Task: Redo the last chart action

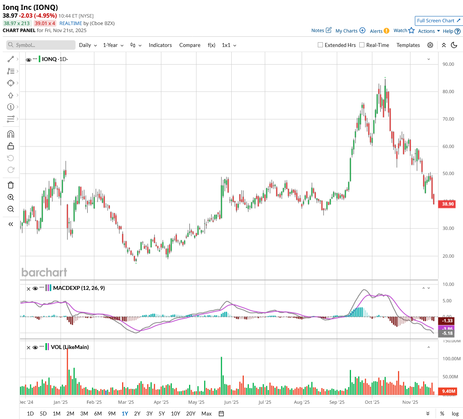Action: point(11,170)
